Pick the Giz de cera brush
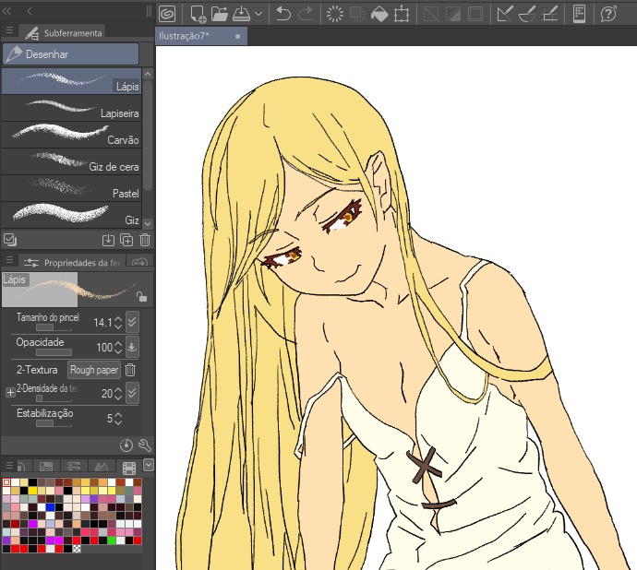637x570 pixels. coord(71,161)
